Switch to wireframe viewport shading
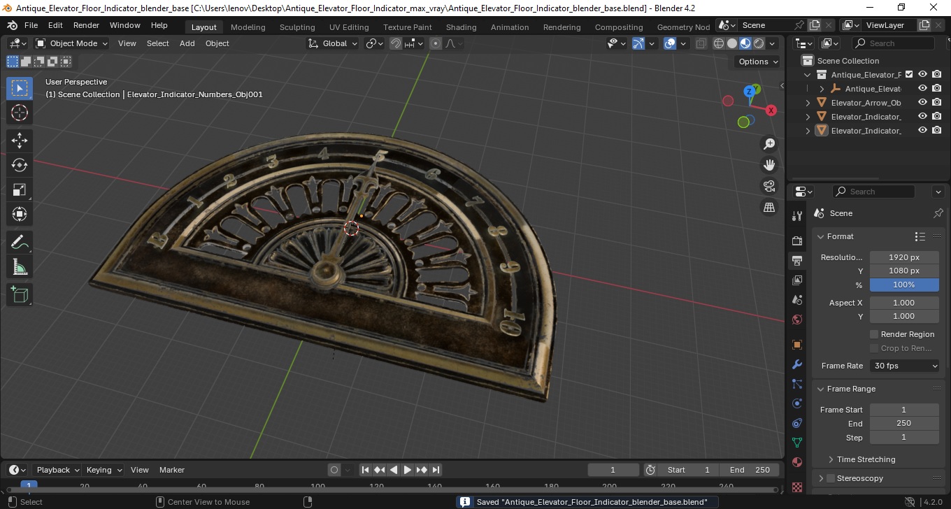Viewport: 951px width, 509px height. point(719,43)
